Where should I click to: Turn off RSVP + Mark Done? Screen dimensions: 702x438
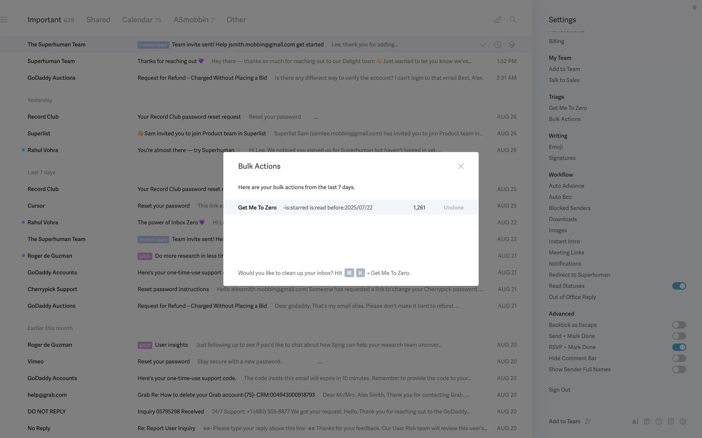679,347
